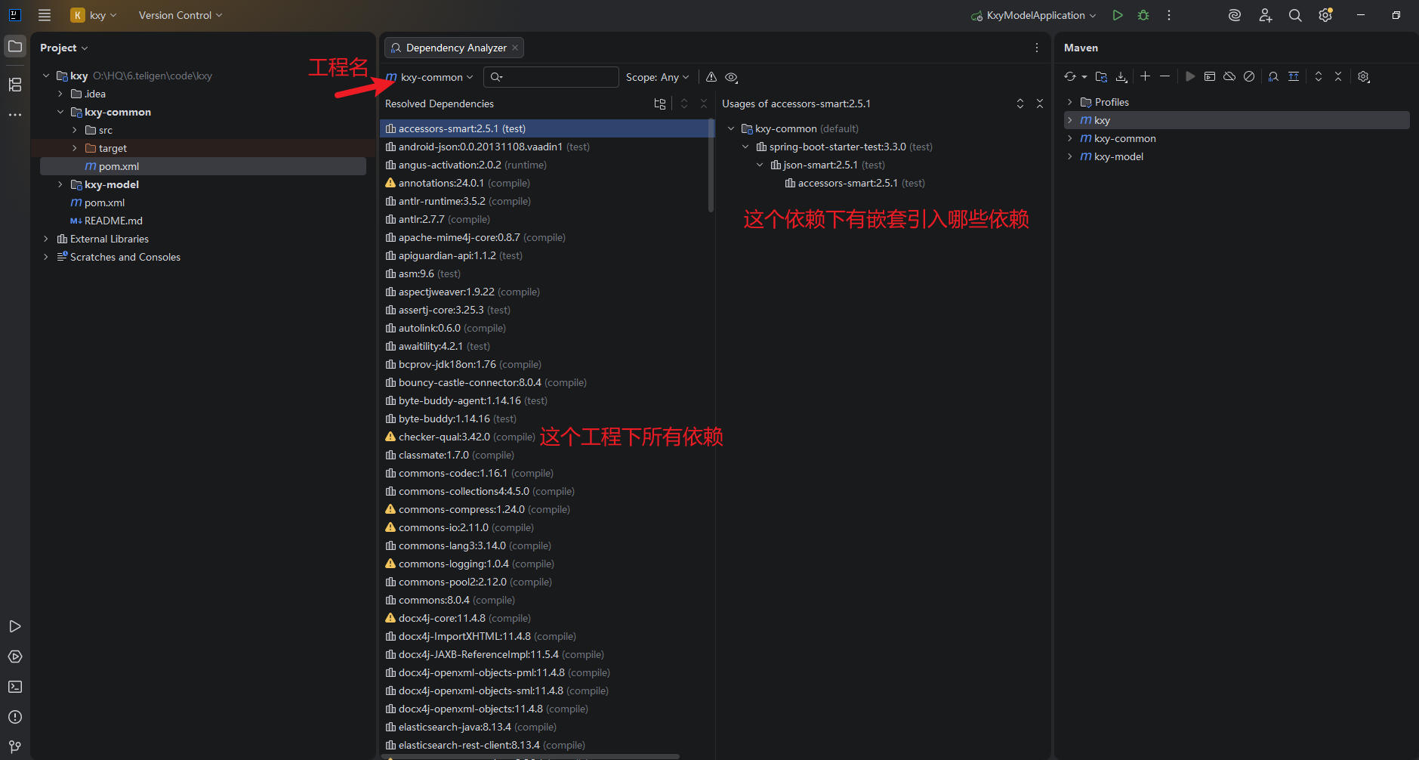Toggle Maven skip tests mode
The width and height of the screenshot is (1419, 760).
click(1249, 76)
